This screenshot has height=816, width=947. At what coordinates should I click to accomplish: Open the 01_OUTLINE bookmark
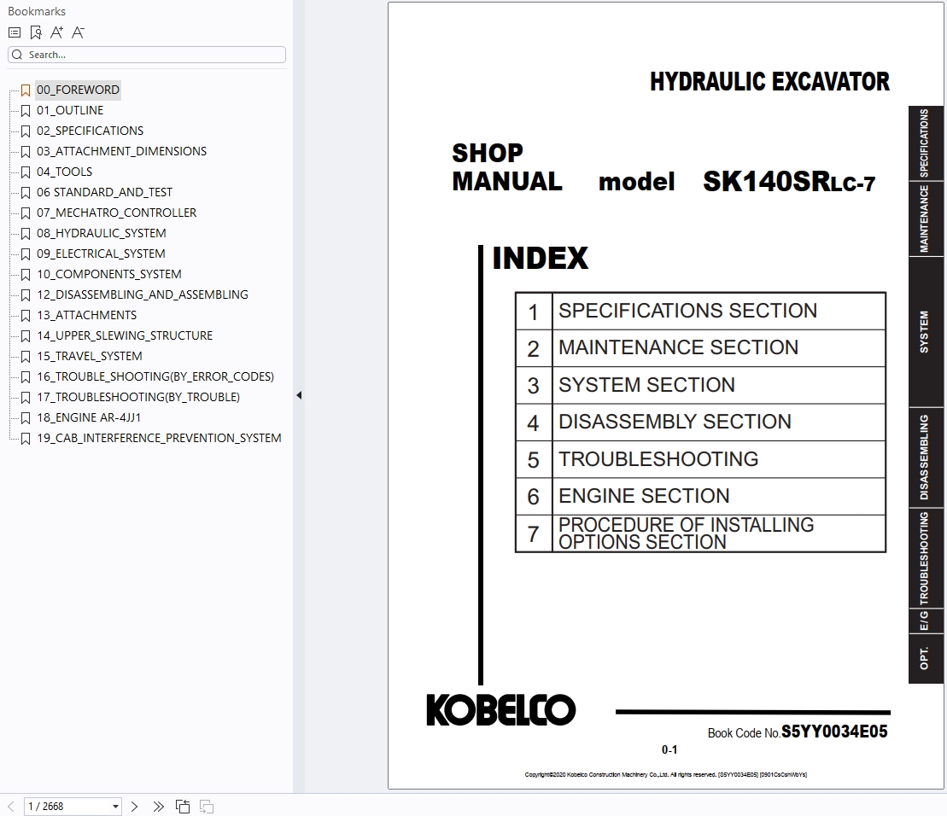[x=70, y=110]
